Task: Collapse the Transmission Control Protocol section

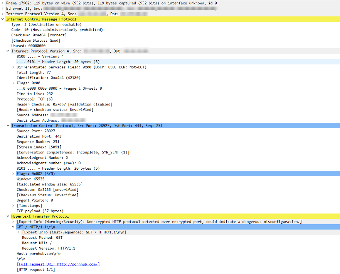Action: [x=8, y=126]
